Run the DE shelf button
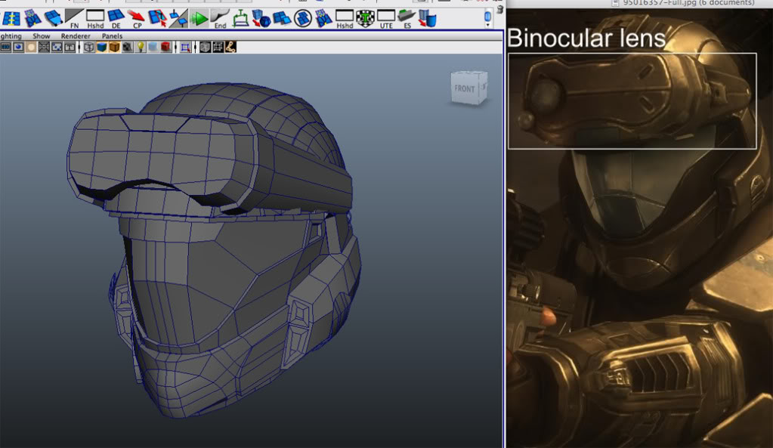 tap(116, 19)
